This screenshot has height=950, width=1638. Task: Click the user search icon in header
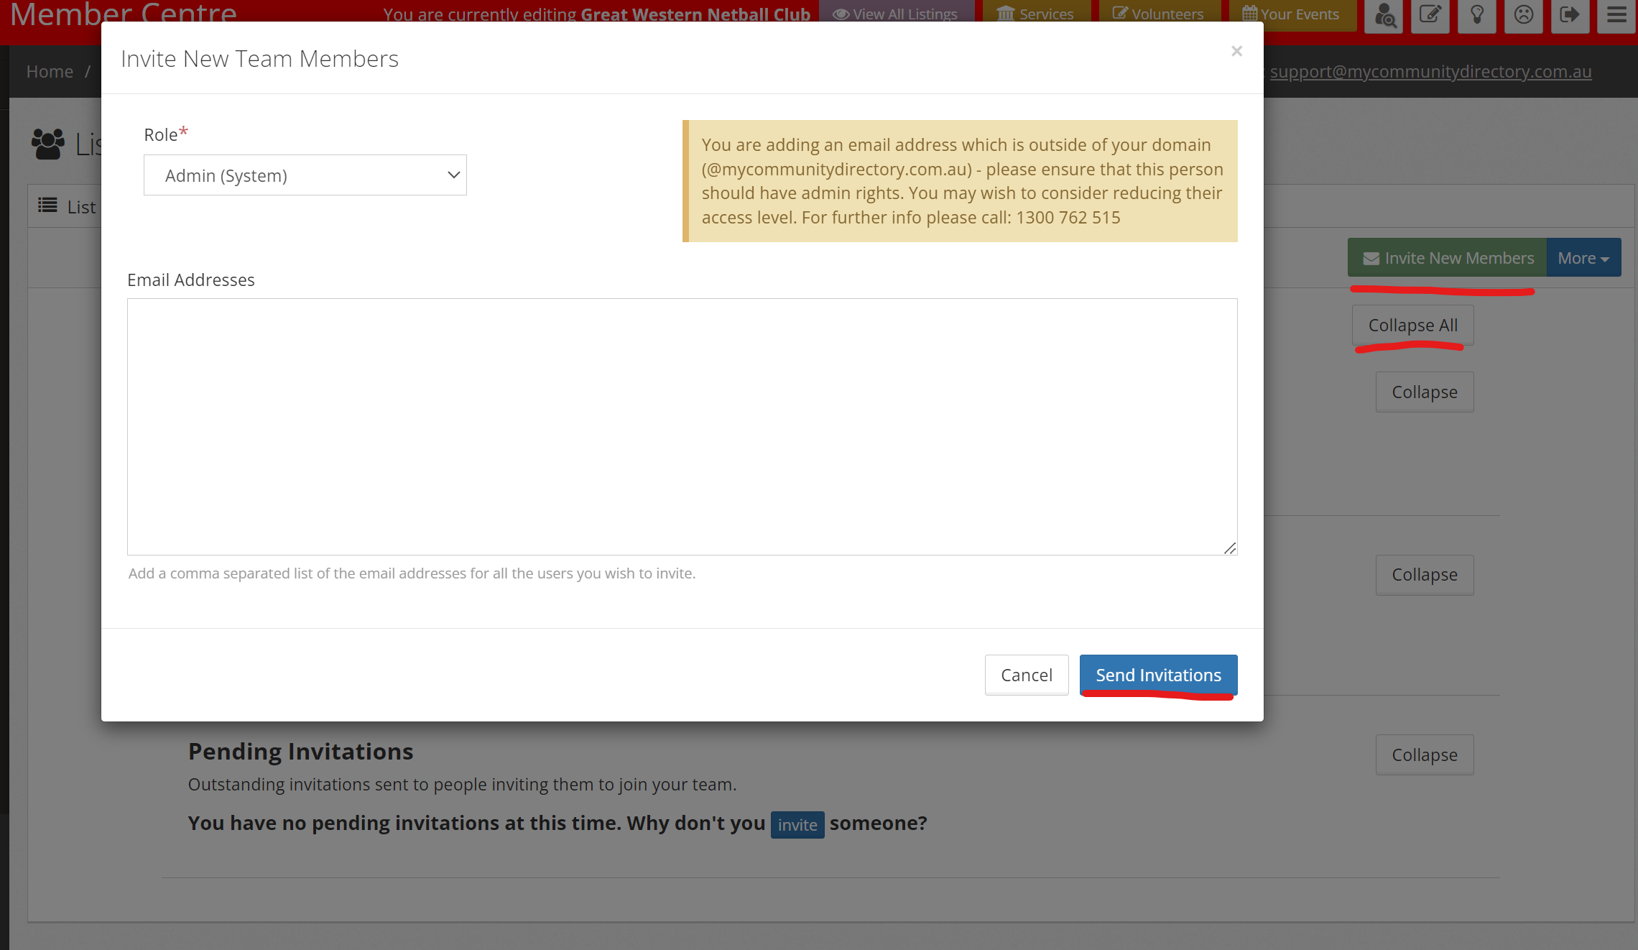coord(1384,15)
